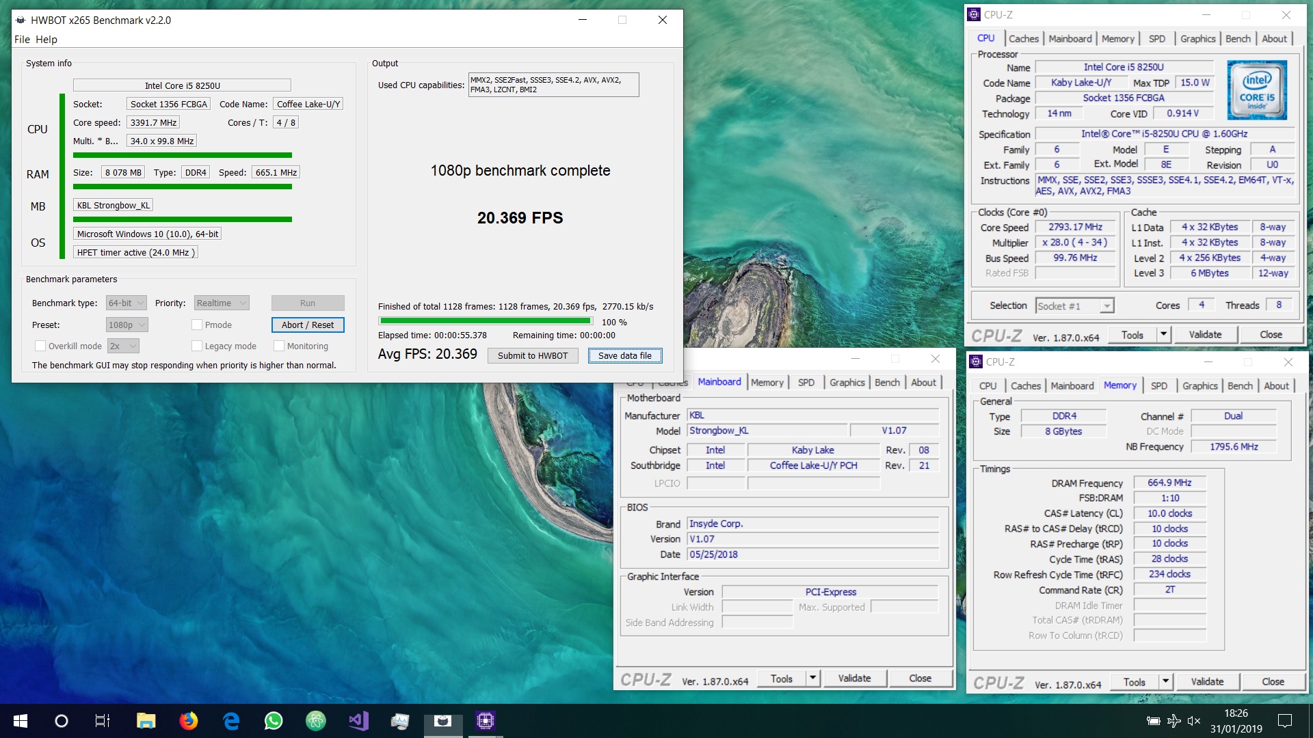Click Validate in top CPU-Z window
The height and width of the screenshot is (738, 1313).
click(x=1205, y=334)
